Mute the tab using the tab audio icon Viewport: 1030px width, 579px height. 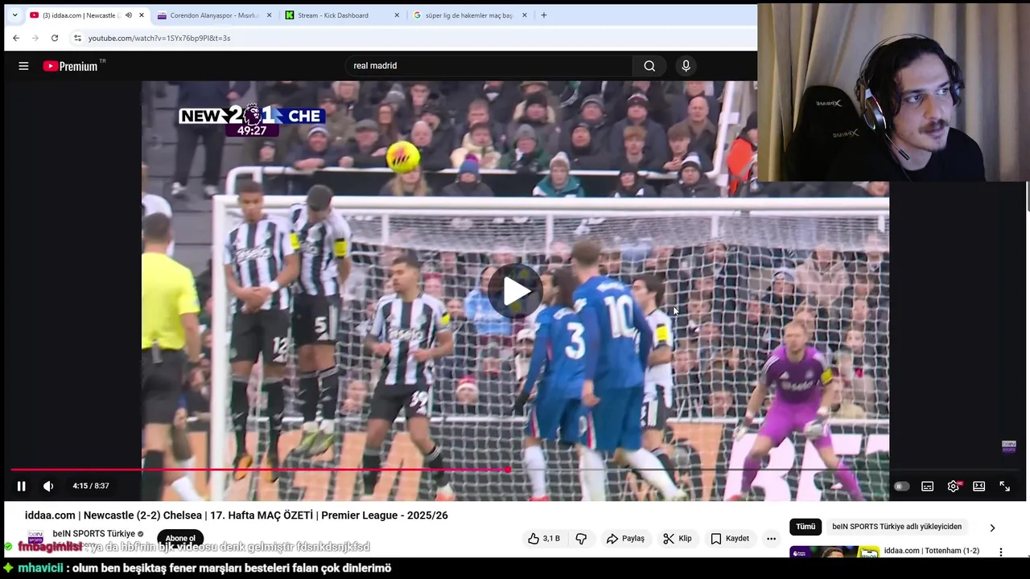pyautogui.click(x=128, y=15)
